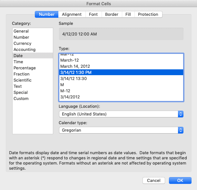Choose the Number category
Viewport: 197px width, 190px height.
point(33,37)
